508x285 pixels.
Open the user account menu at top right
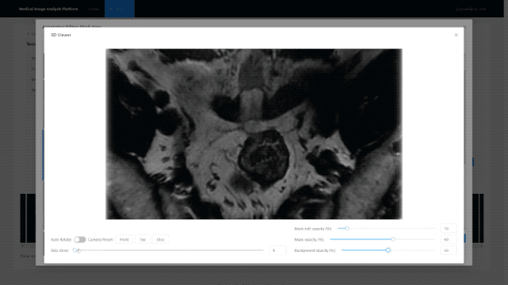(x=471, y=9)
